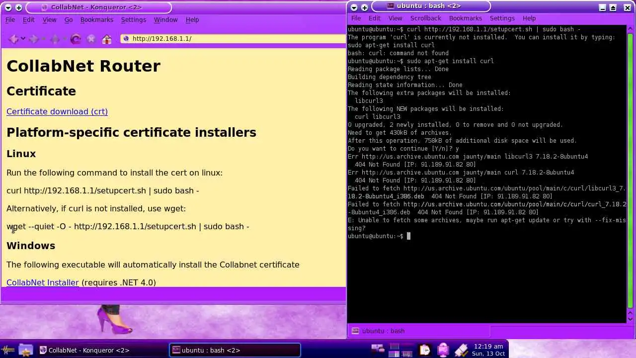Image resolution: width=636 pixels, height=358 pixels.
Task: Click the globe favicon in the location bar
Action: point(126,39)
